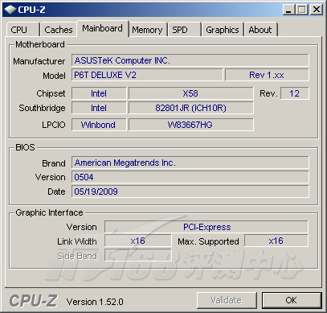This screenshot has height=313, width=327.
Task: Open the SPD tab
Action: (184, 30)
